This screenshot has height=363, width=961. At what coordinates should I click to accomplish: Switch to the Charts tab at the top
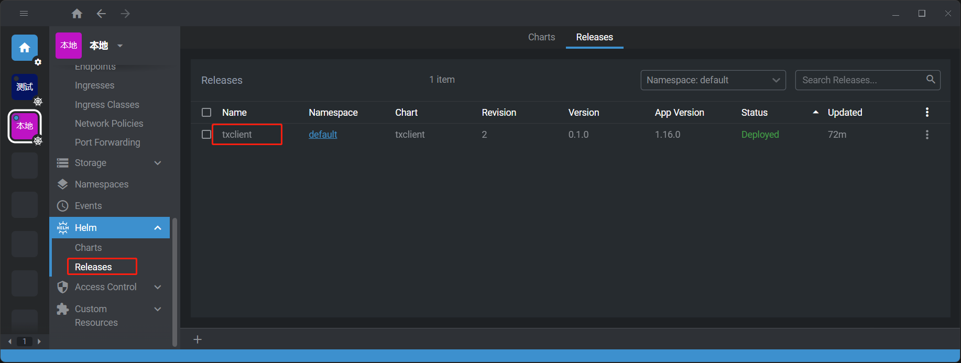(541, 37)
